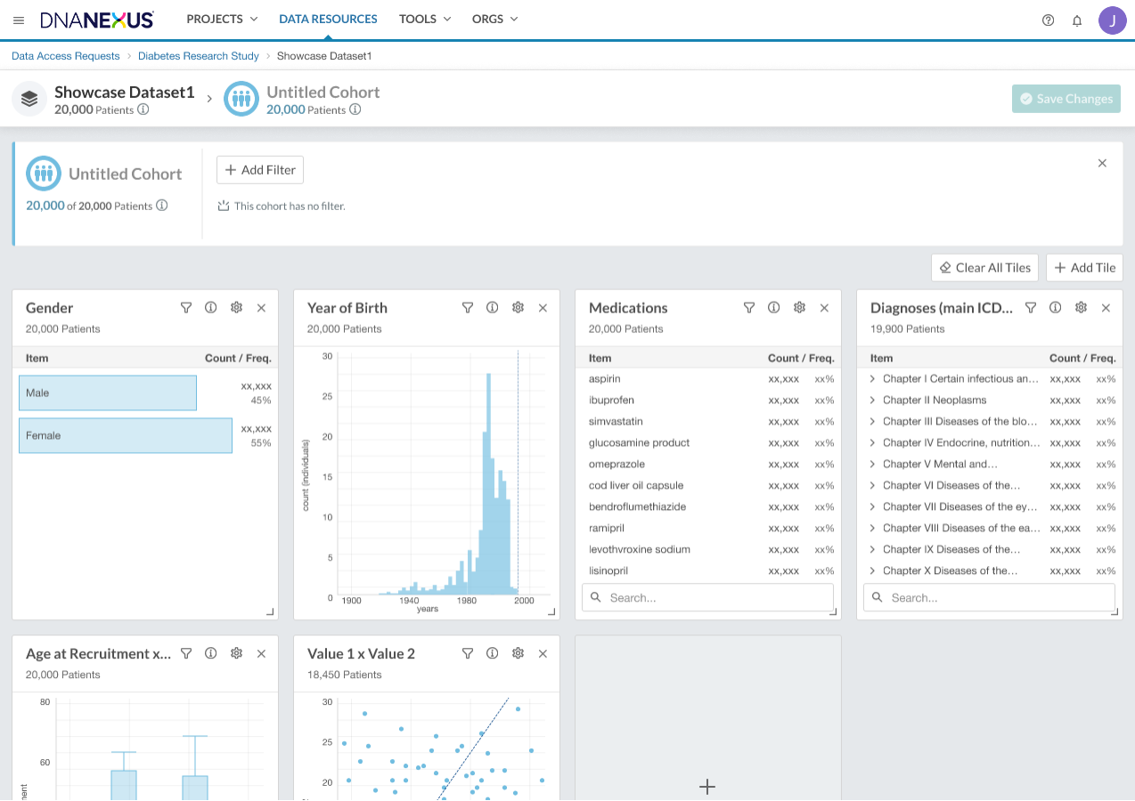Select the Female bar in Gender tile

tap(126, 435)
